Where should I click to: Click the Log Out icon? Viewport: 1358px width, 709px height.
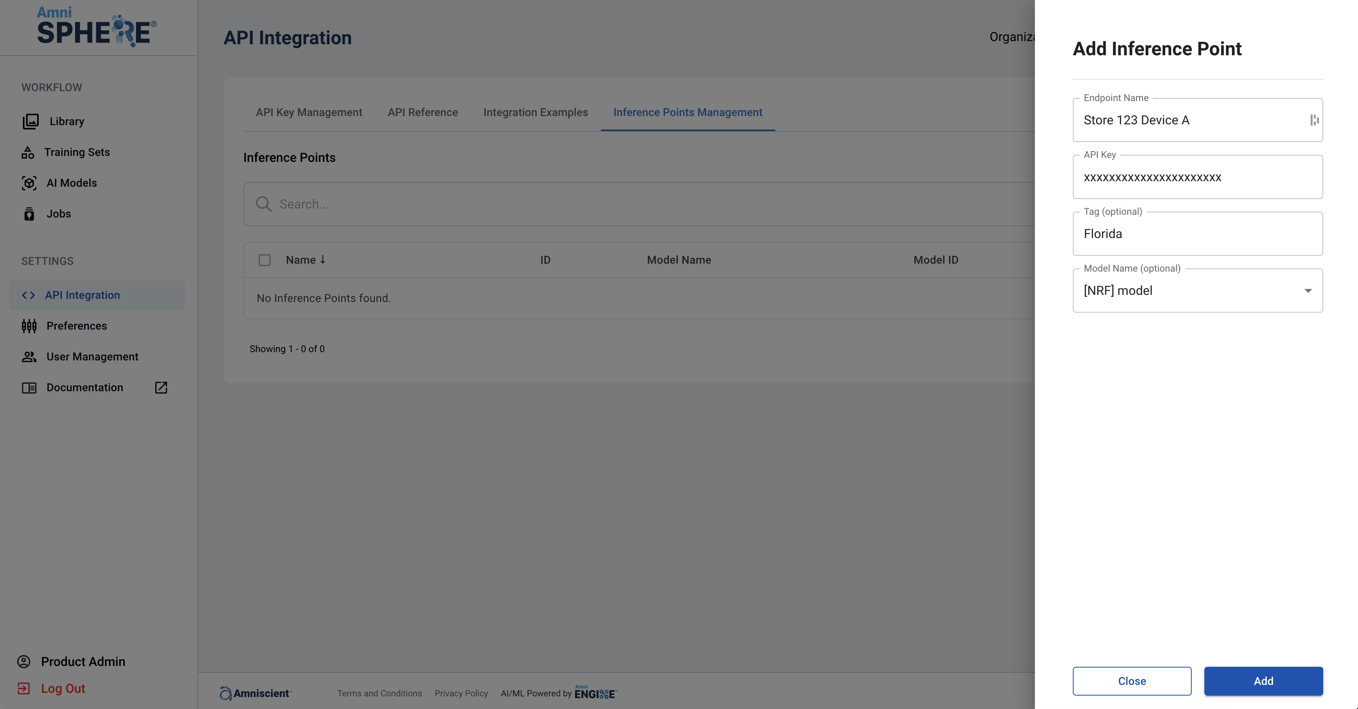click(x=24, y=688)
